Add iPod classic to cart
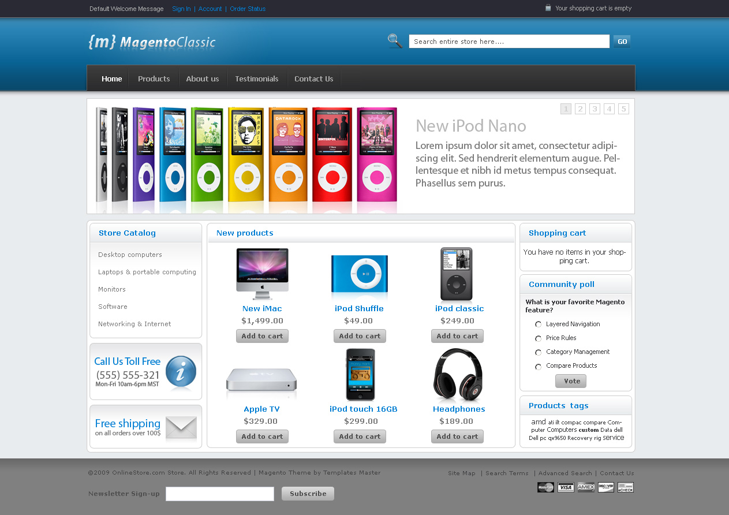The height and width of the screenshot is (515, 729). [457, 336]
